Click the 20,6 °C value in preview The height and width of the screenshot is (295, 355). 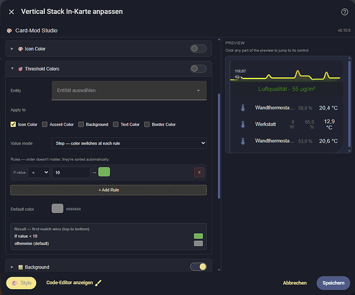pos(328,141)
